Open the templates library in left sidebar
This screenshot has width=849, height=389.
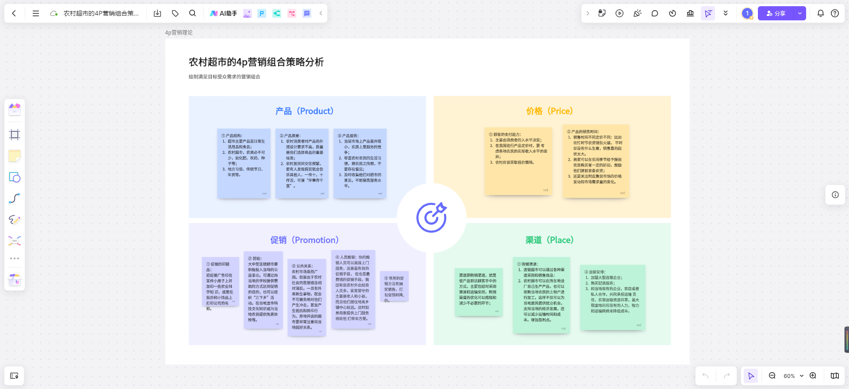[x=15, y=109]
